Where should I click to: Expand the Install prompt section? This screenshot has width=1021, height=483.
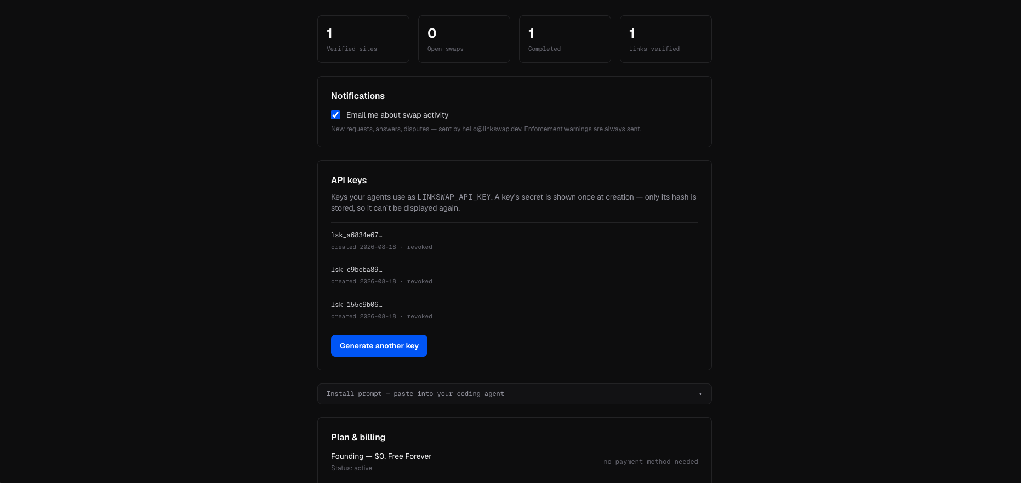(515, 394)
